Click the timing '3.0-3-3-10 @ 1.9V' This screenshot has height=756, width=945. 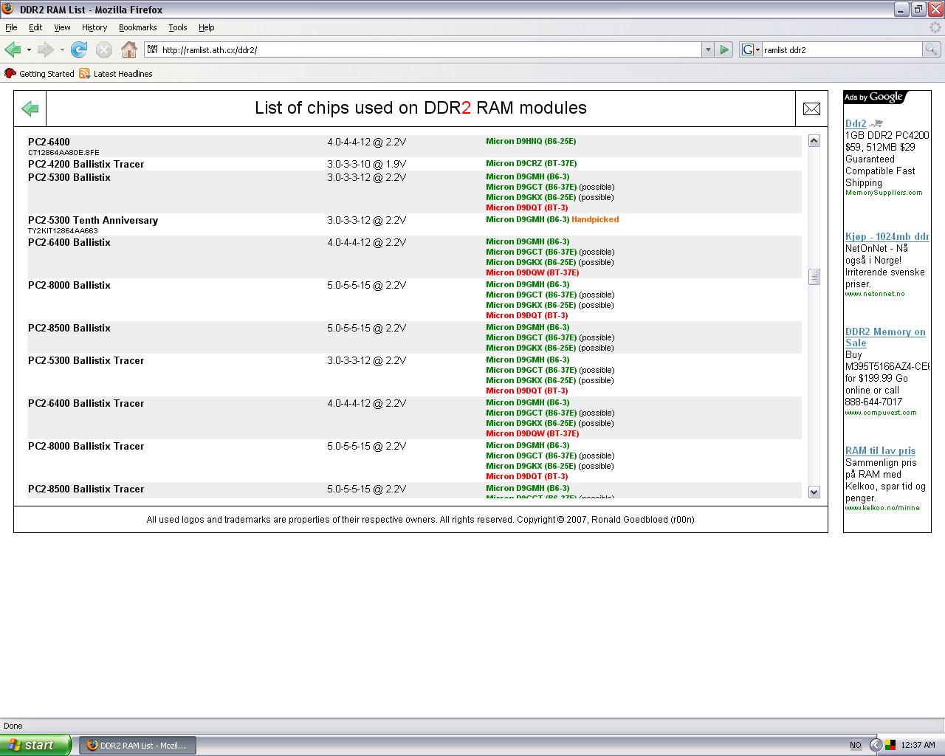tap(367, 164)
